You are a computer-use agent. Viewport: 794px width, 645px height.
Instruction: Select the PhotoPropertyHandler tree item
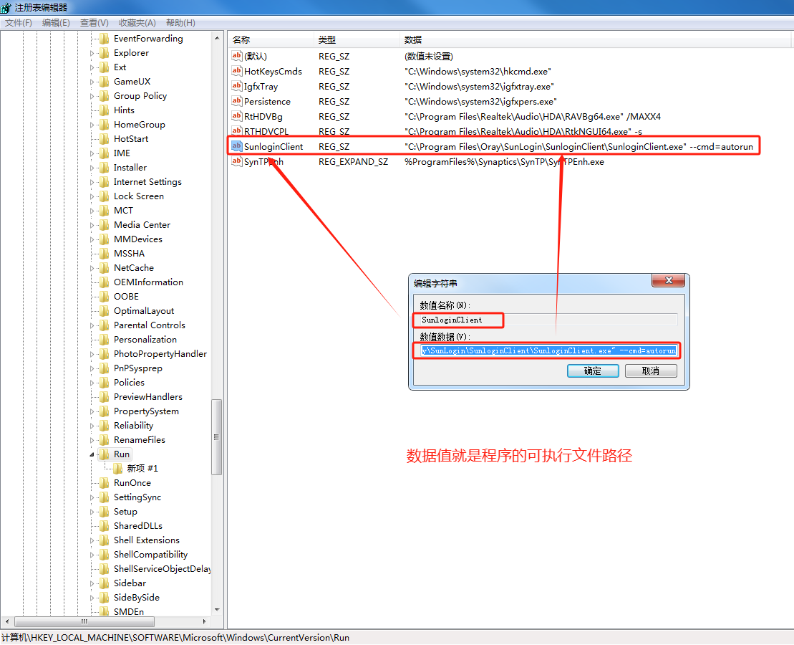(160, 354)
